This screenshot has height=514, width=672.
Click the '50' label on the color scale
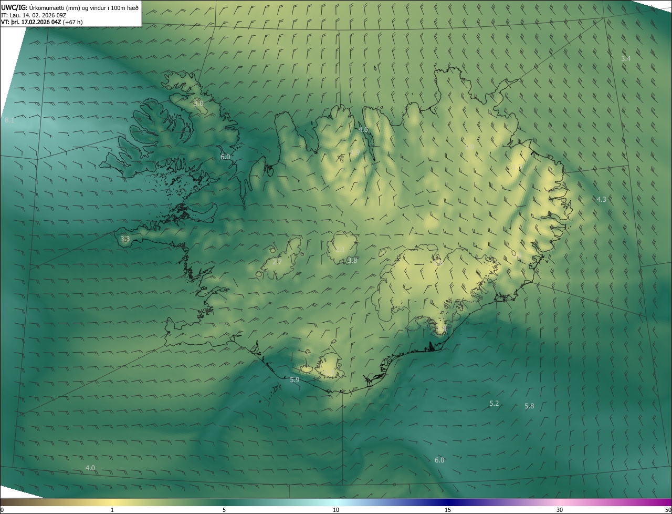(668, 510)
